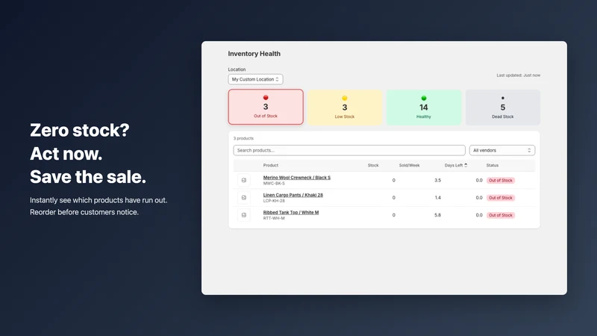Screen dimensions: 597x336
Task: Click the 3 products count label
Action: [243, 139]
